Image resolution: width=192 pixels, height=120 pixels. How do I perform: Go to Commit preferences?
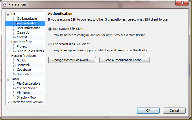[x=22, y=37]
